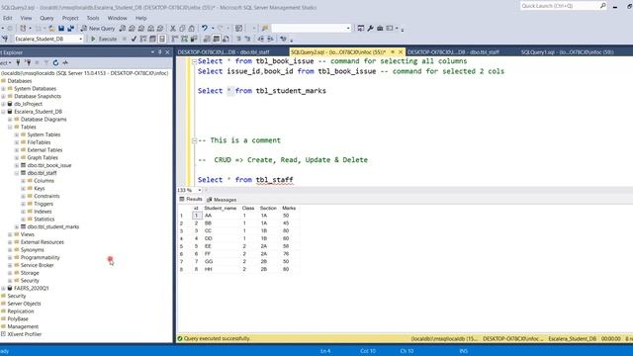
Task: Collapse the dbo.tbl_staff table node
Action: pos(17,173)
